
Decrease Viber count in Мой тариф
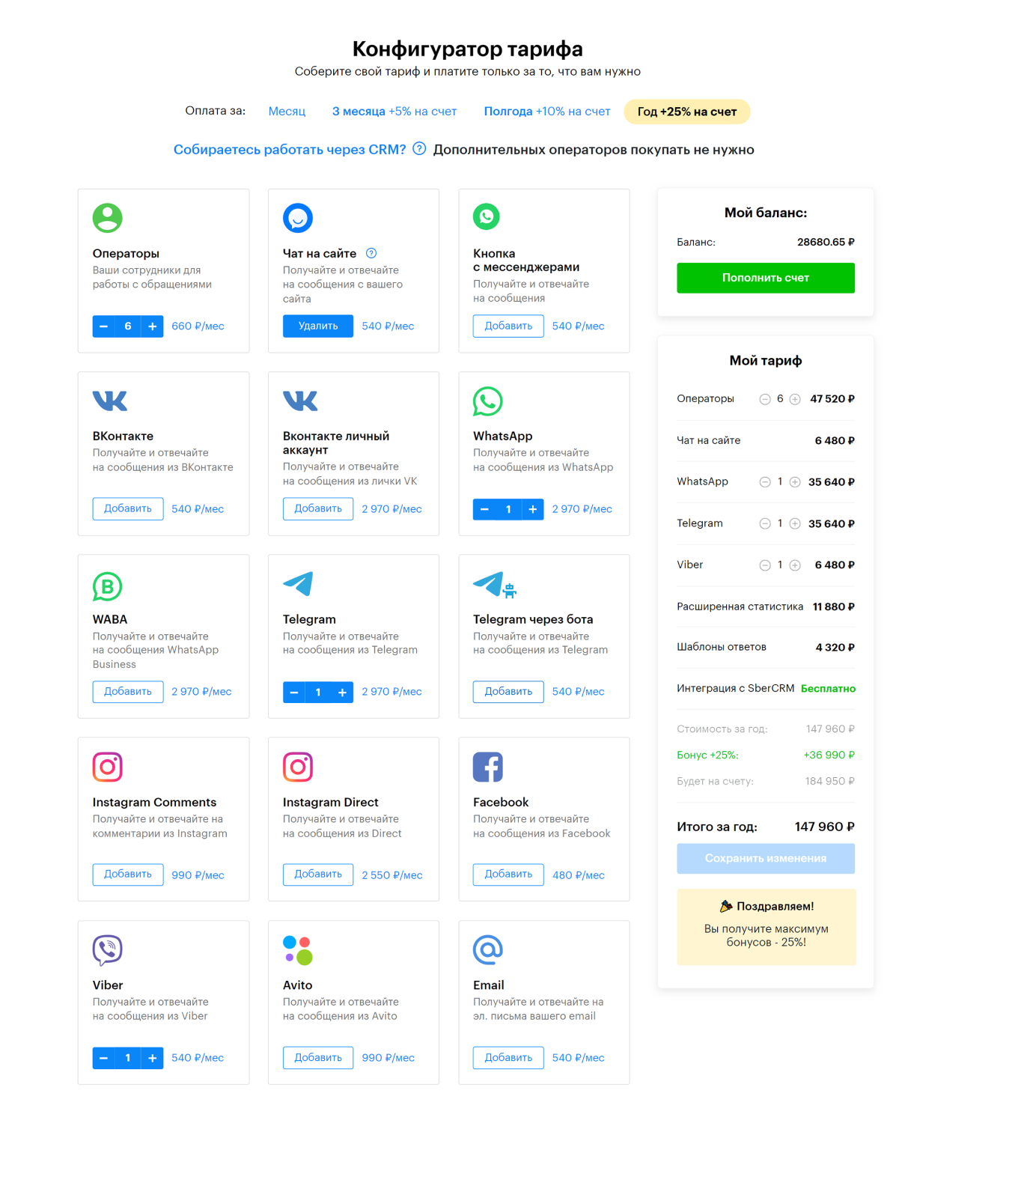[764, 565]
